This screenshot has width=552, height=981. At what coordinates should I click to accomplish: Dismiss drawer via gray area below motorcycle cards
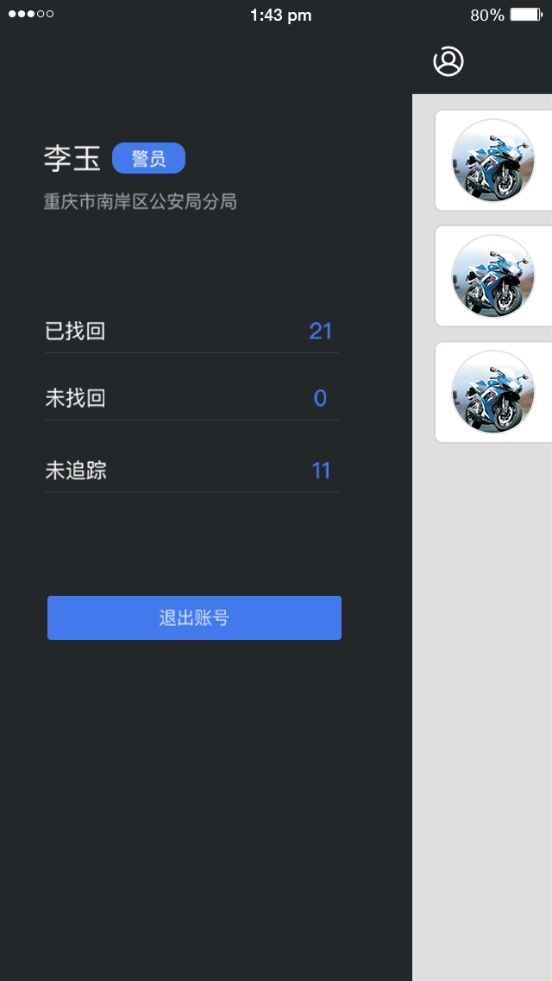pos(482,707)
